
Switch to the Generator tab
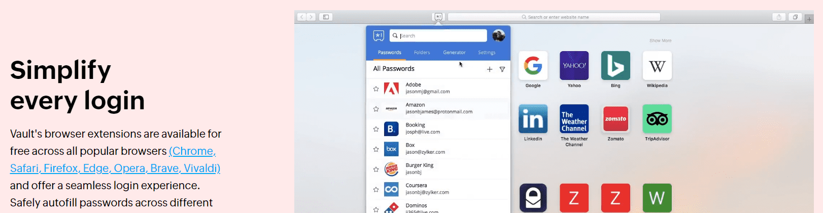(454, 53)
